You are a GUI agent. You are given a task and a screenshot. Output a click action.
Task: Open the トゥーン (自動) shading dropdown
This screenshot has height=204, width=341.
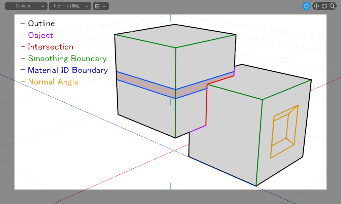click(x=70, y=6)
